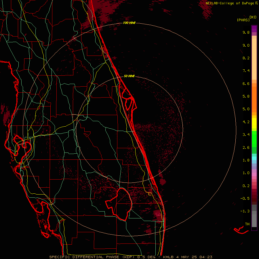Pick the pink segment of color bar
259x259 pixels.
(x=254, y=174)
